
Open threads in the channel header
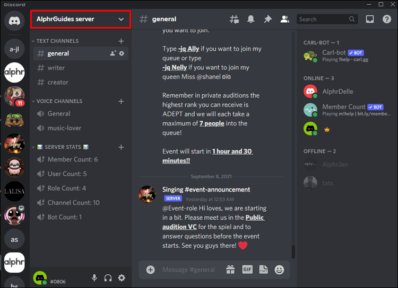point(234,19)
